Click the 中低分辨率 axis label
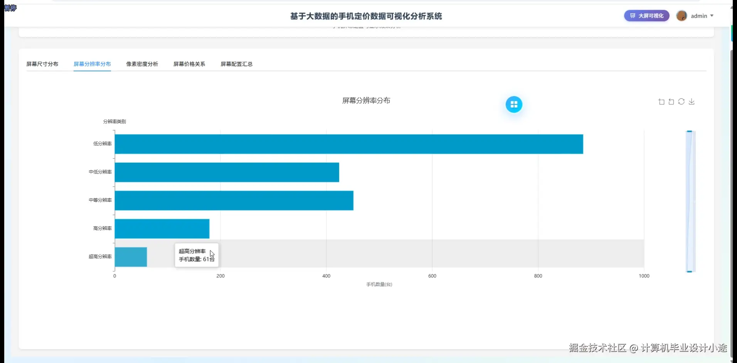 (100, 172)
